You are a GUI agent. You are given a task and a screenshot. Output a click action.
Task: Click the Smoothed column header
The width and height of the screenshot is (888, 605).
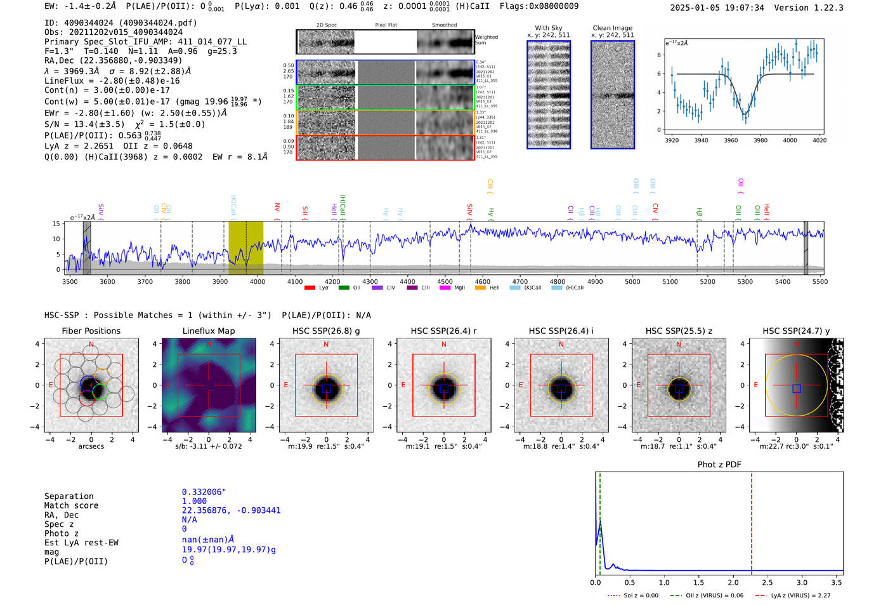[445, 25]
